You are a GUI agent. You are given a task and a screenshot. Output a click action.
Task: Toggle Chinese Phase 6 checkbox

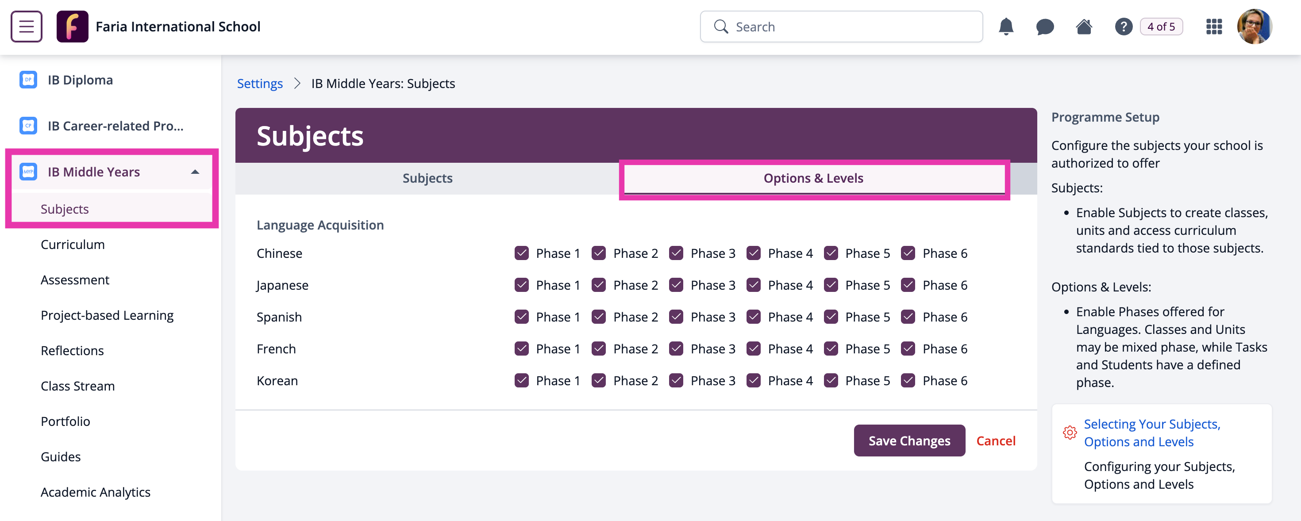point(908,253)
